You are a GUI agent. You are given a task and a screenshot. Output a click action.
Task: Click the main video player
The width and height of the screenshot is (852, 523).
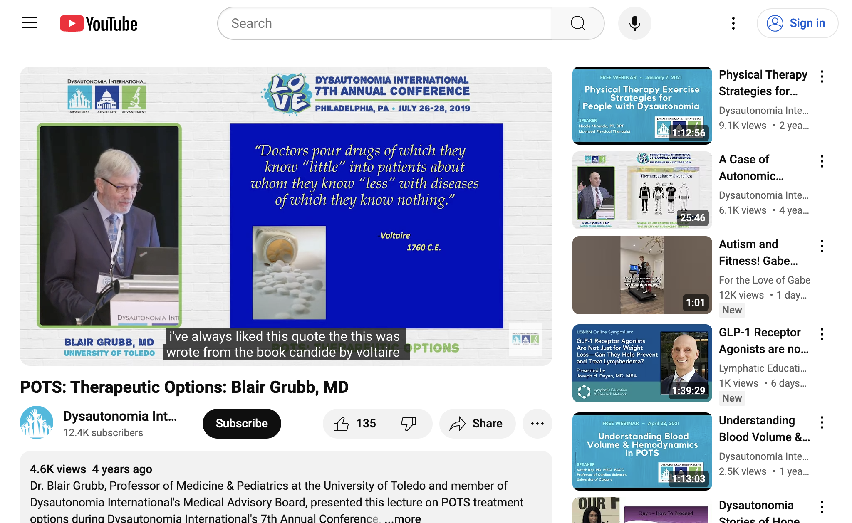click(286, 216)
